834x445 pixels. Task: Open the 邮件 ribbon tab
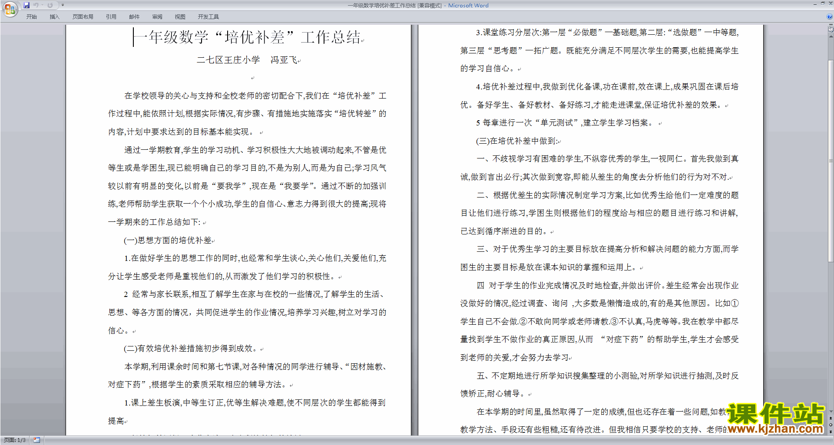tap(134, 17)
